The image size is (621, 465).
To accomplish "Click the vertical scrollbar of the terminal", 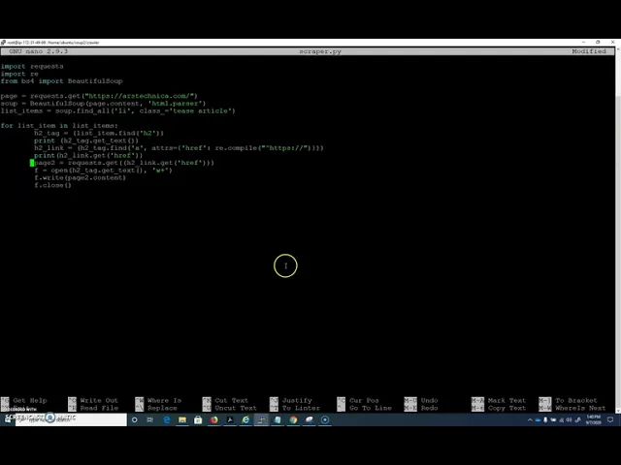I will coord(617,230).
